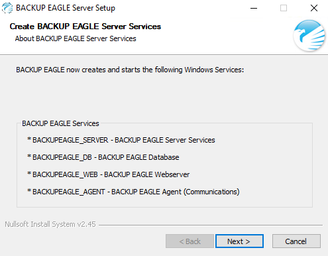Click the Next > button

(239, 241)
